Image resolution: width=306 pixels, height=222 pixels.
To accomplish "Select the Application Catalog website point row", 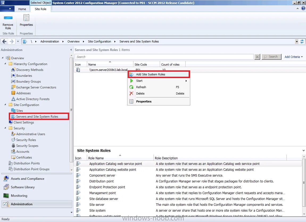I will pos(188,170).
